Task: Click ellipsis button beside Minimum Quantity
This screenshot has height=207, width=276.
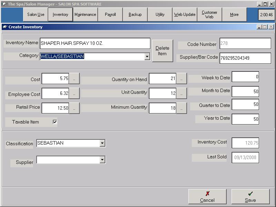Action: (x=181, y=108)
